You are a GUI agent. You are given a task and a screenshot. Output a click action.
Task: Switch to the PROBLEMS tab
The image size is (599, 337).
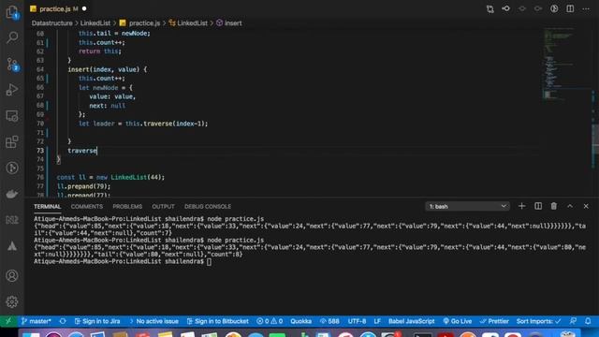click(x=127, y=206)
